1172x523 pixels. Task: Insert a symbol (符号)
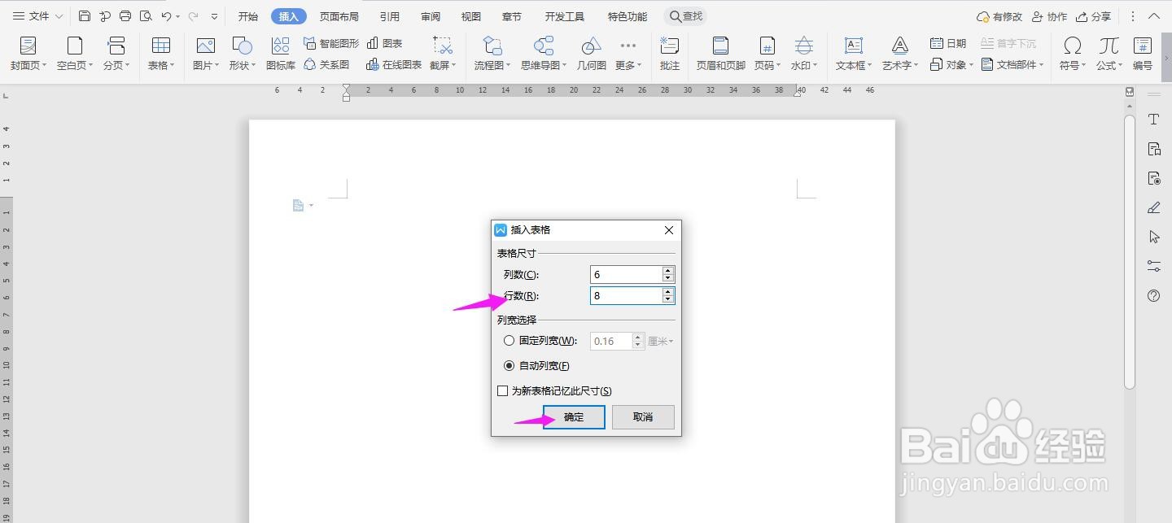coord(1073,53)
